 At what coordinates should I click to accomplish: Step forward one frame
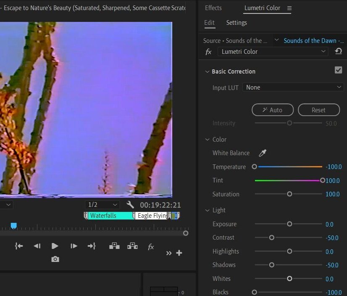pos(74,246)
